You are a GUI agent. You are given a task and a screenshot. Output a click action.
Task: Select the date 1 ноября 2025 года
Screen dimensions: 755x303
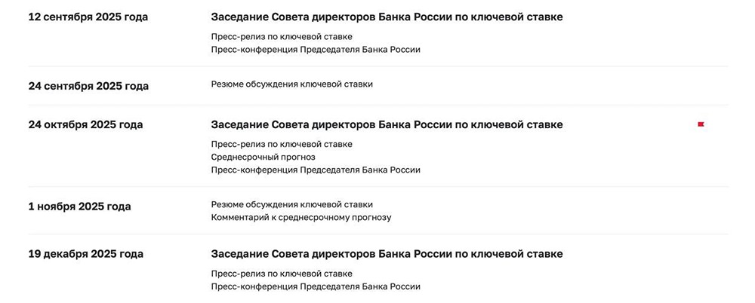pos(79,206)
